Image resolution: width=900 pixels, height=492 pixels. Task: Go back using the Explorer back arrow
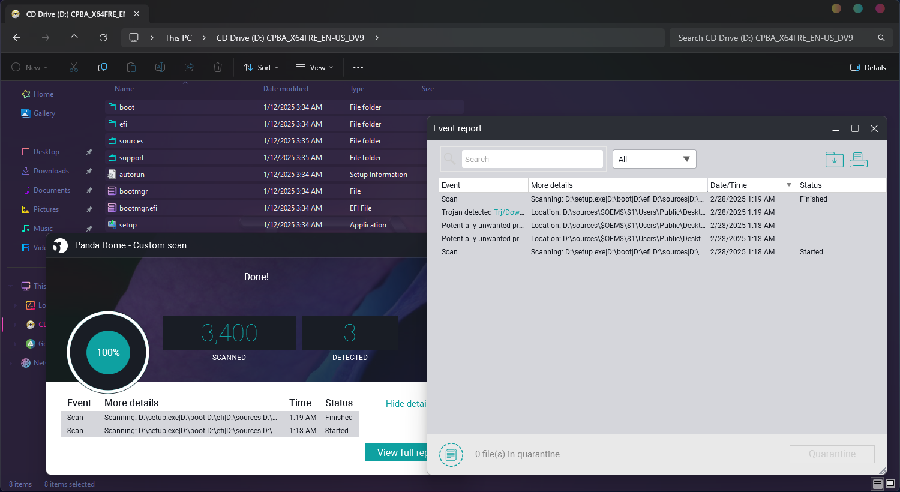17,38
